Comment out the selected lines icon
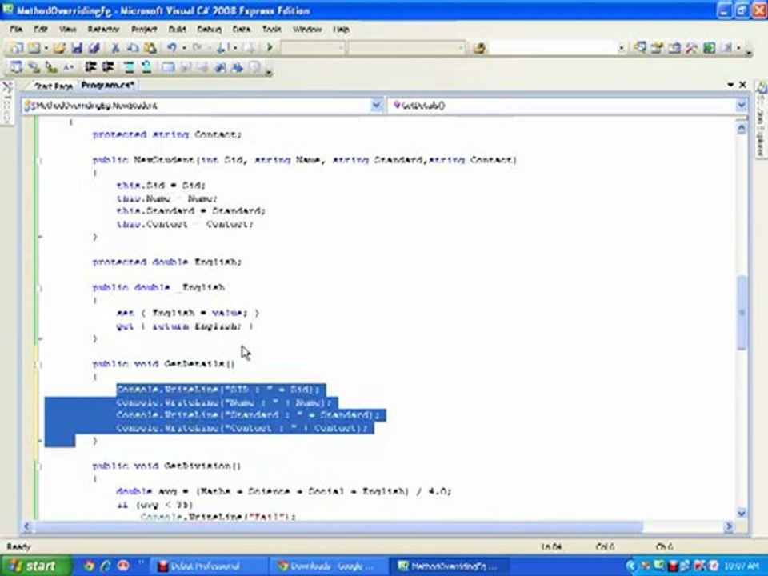Image resolution: width=768 pixels, height=576 pixels. click(x=129, y=67)
